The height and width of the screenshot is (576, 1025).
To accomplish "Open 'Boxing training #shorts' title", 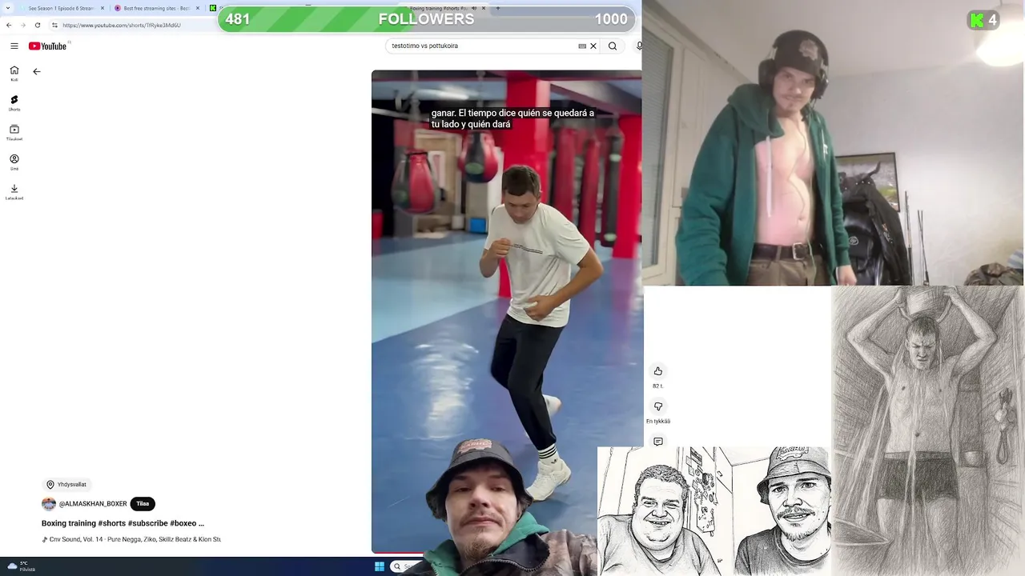I will tap(123, 523).
